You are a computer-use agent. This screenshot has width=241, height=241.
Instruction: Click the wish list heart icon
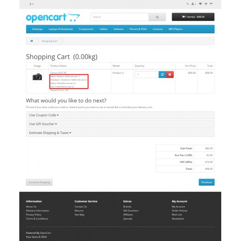pos(201,4)
